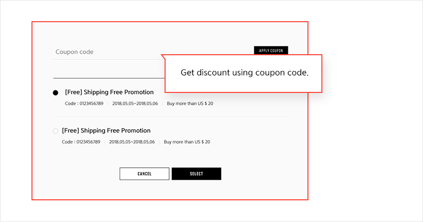The width and height of the screenshot is (423, 222).
Task: Click the selected coupon's Shipping Free Promotion title
Action: point(109,92)
